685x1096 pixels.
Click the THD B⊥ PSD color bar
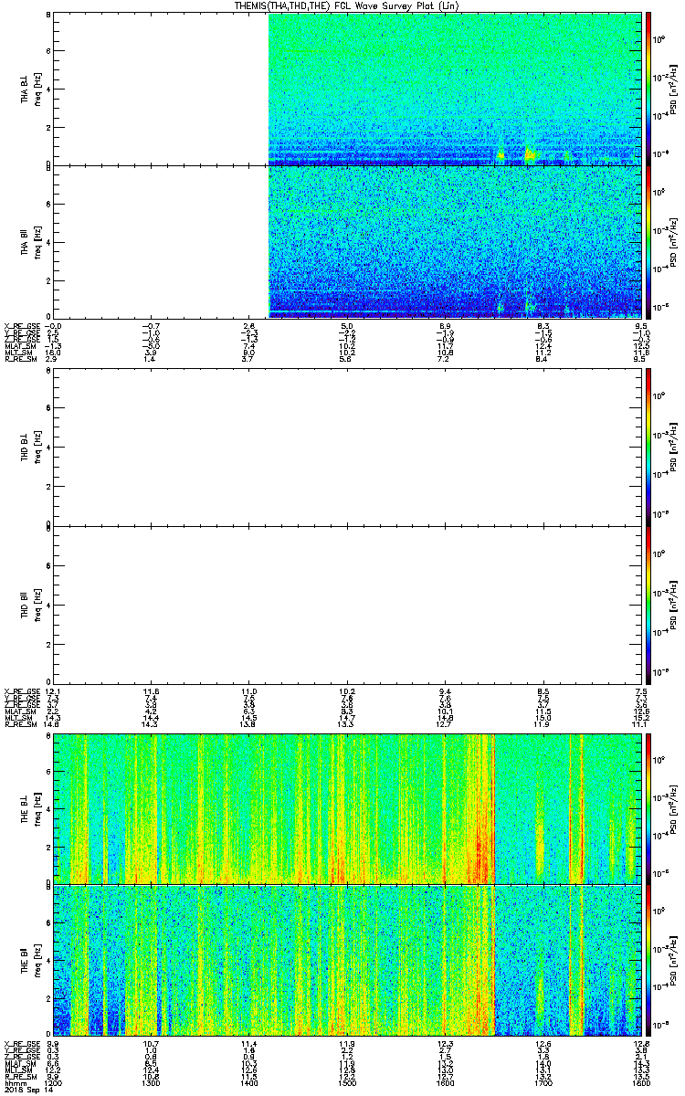(648, 448)
